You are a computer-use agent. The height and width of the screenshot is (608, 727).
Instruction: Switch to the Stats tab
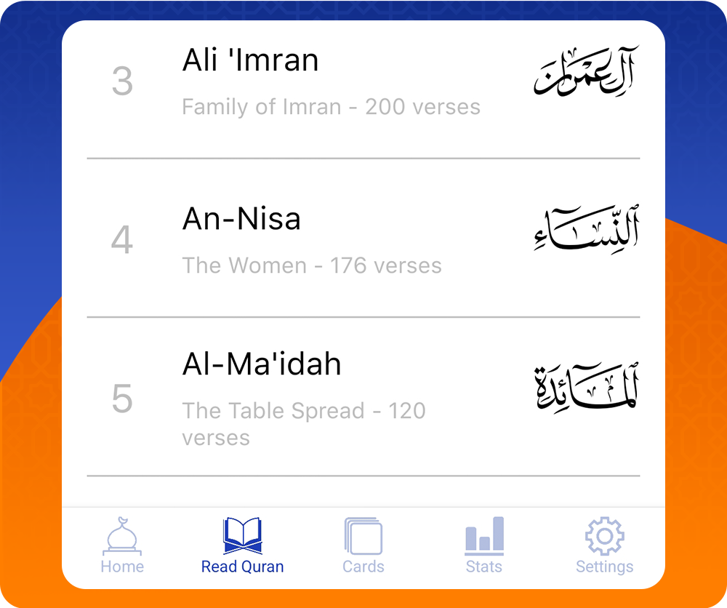(x=483, y=567)
